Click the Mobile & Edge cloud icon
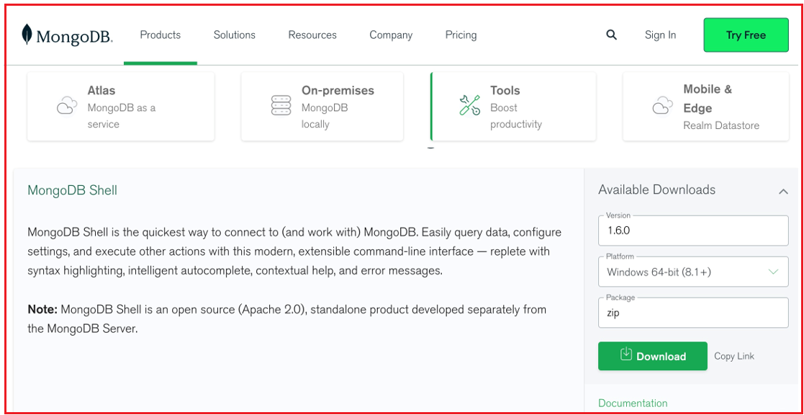The width and height of the screenshot is (804, 415). coord(662,106)
